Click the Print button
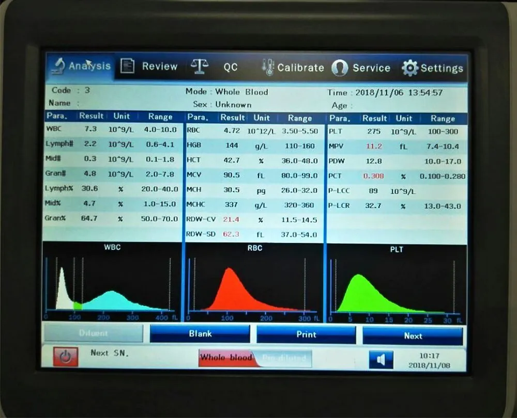This screenshot has width=517, height=418. click(x=306, y=334)
